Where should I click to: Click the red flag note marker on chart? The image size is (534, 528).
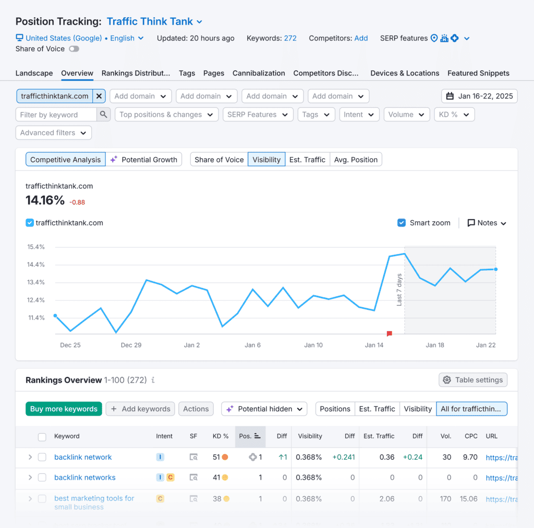389,333
